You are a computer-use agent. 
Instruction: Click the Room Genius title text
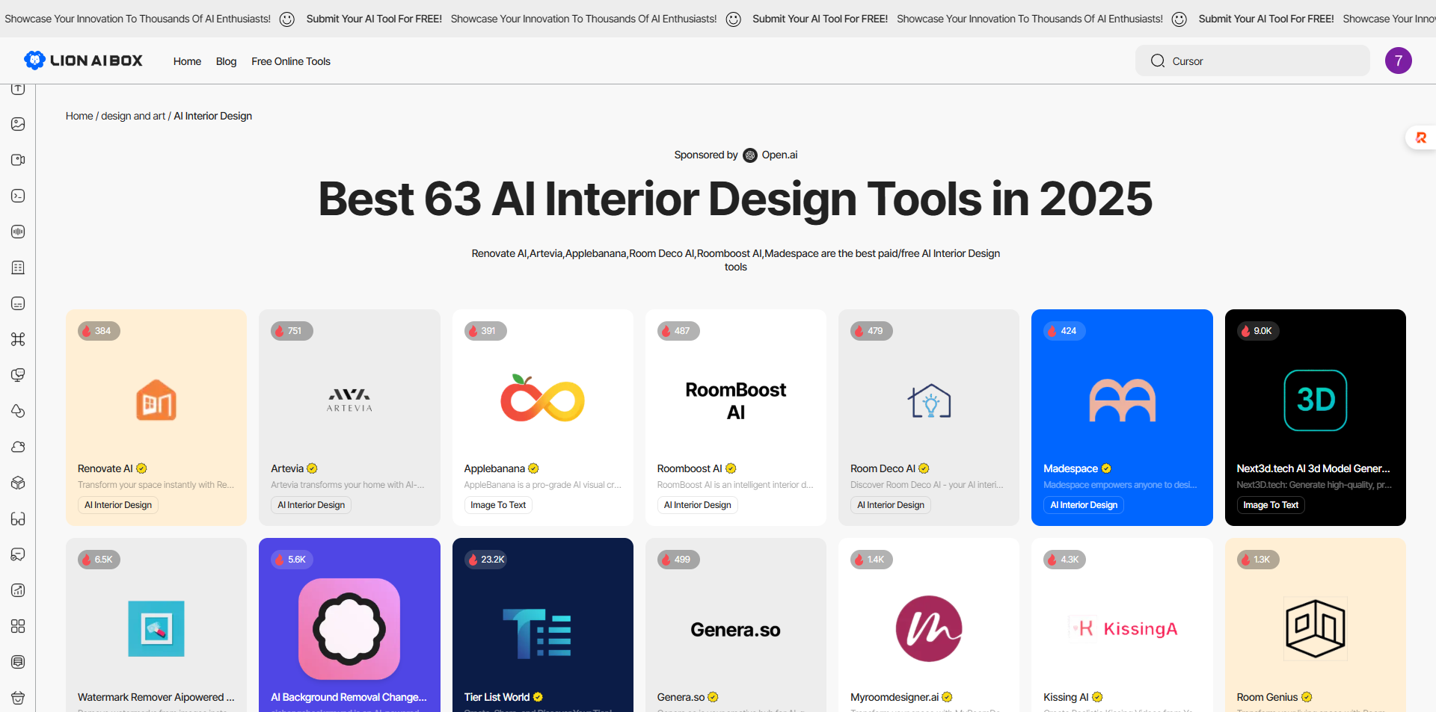[x=1267, y=697]
